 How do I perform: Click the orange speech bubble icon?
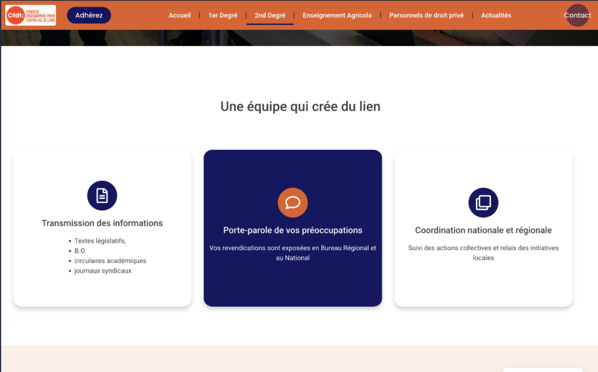(293, 202)
